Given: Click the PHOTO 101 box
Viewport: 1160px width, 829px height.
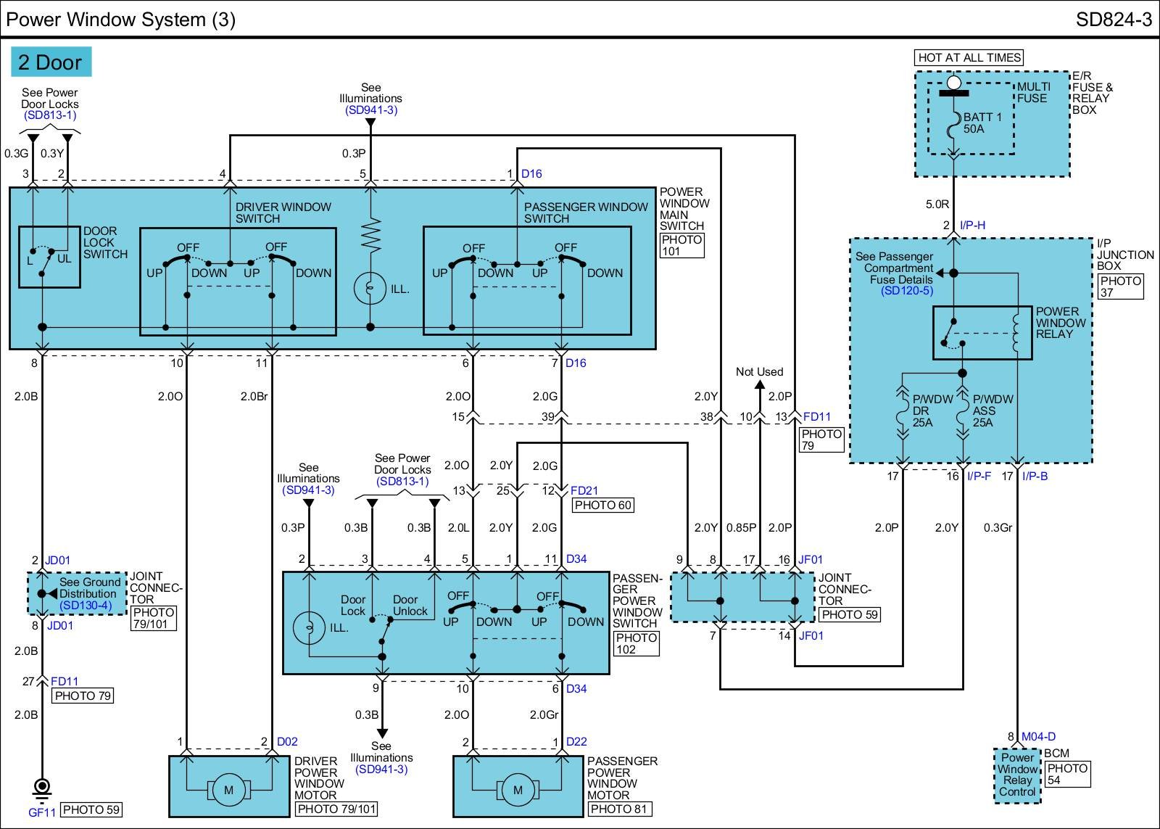Looking at the screenshot, I should (x=681, y=245).
